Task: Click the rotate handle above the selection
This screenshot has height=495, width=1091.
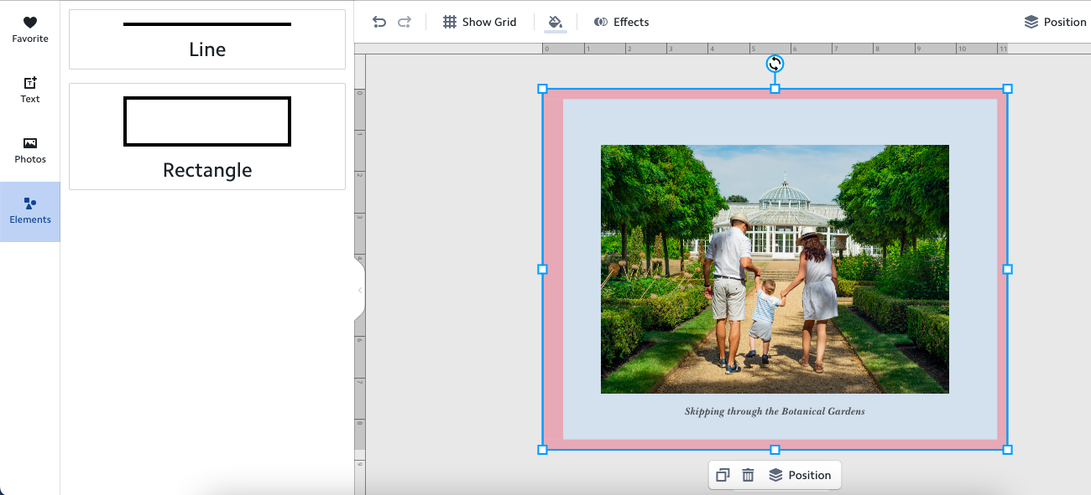Action: [775, 64]
